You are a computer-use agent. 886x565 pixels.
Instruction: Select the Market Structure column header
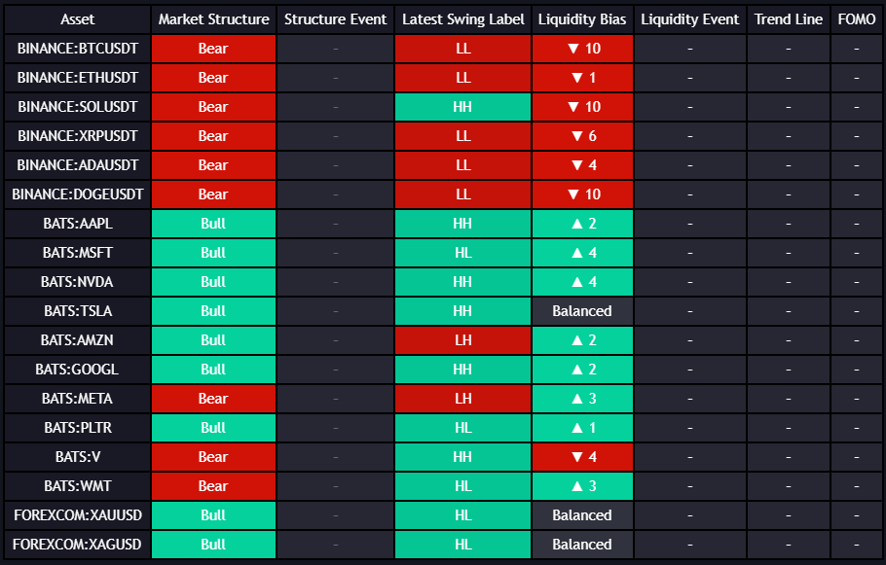click(213, 19)
